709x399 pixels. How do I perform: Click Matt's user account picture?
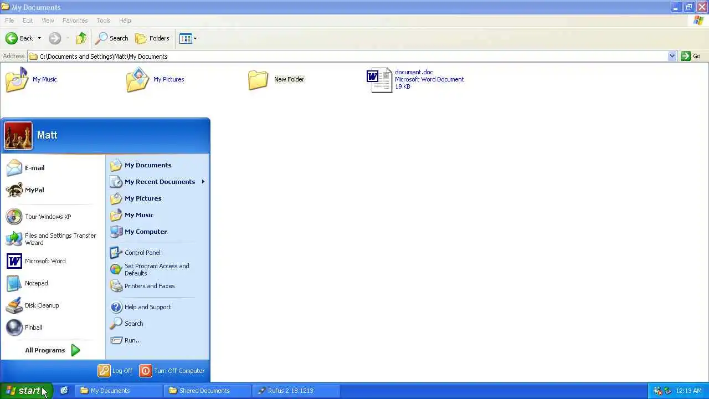(x=18, y=136)
